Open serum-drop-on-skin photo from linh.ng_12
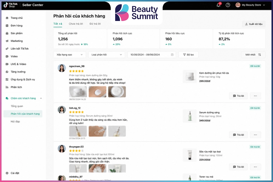Image resolution: width=273 pixels, height=182 pixels. click(x=97, y=131)
